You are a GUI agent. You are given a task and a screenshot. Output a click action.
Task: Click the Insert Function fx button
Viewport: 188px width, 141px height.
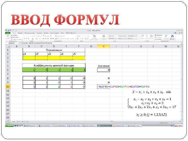click(x=26, y=43)
